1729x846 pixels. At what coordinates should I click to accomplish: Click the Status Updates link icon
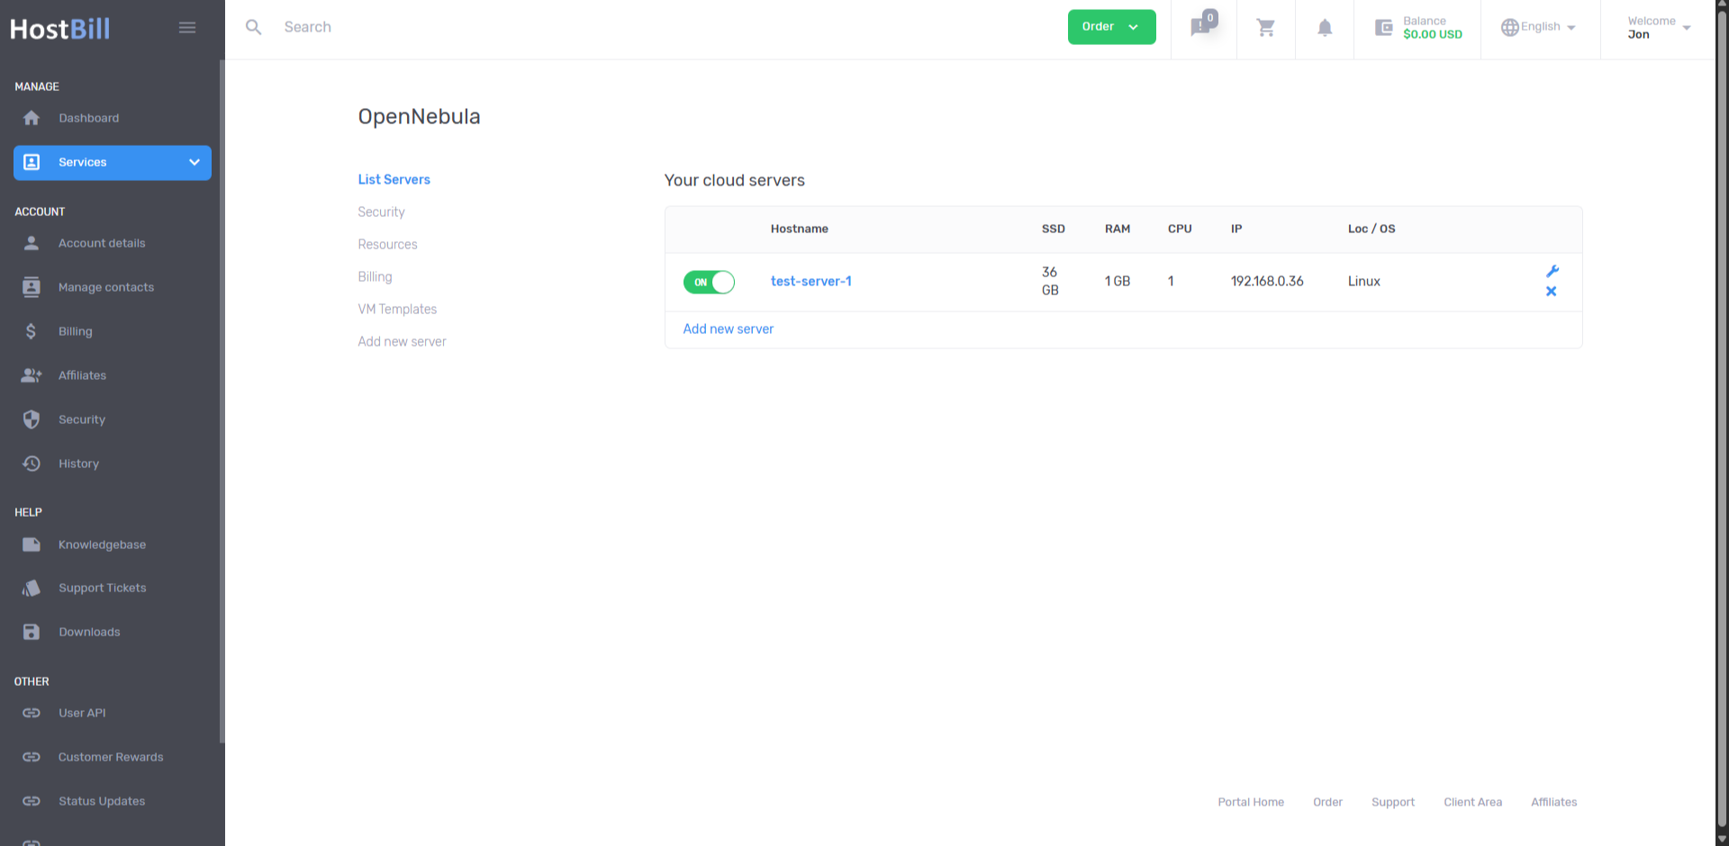click(x=32, y=801)
